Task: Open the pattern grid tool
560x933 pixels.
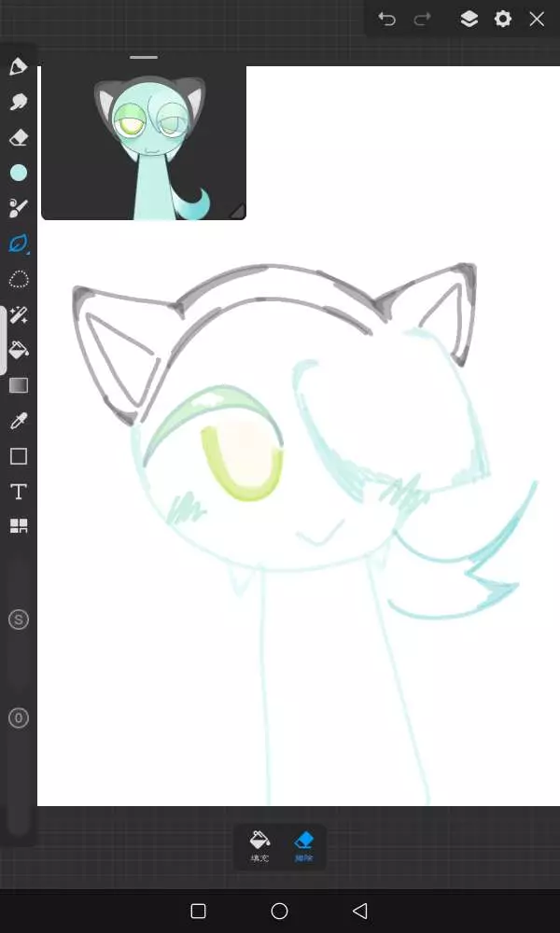Action: pos(19,525)
